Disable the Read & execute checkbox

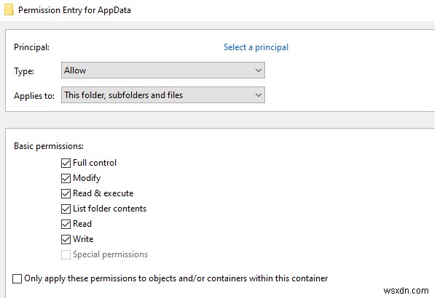point(66,193)
